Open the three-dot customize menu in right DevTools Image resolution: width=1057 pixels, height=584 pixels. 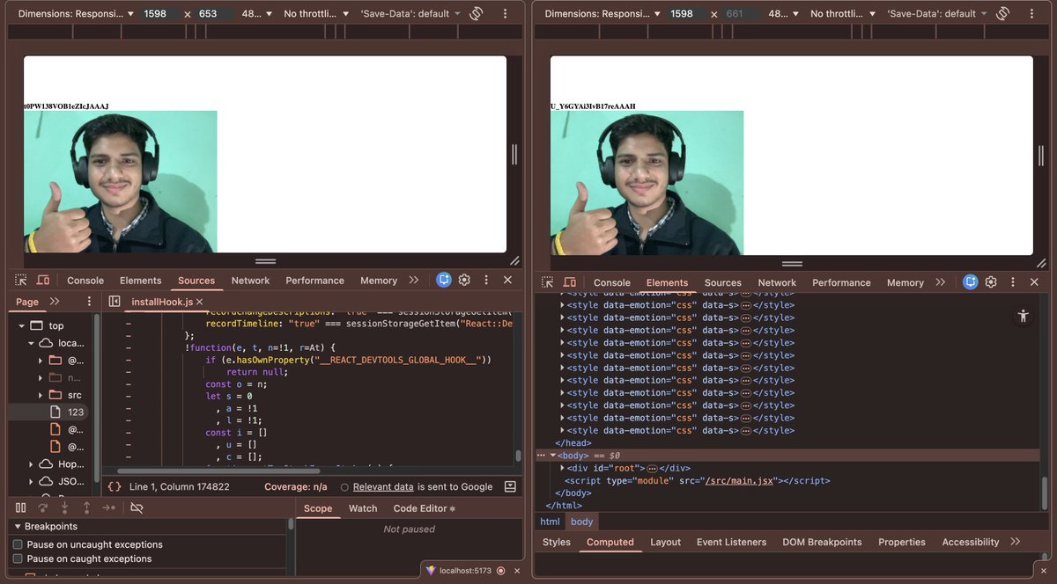1012,282
